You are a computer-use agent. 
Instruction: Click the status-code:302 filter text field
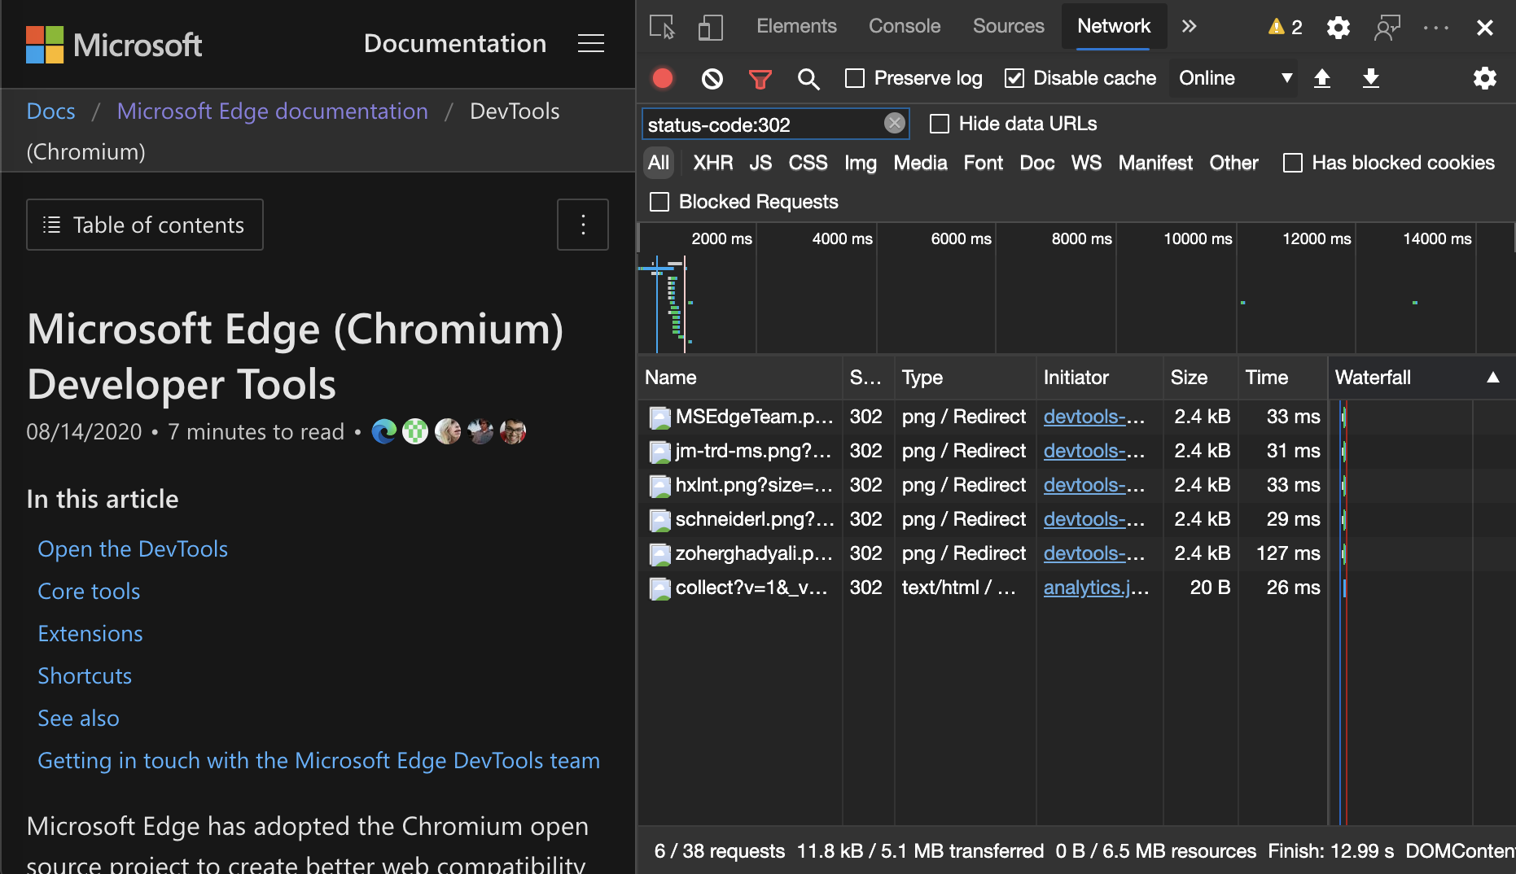(761, 125)
